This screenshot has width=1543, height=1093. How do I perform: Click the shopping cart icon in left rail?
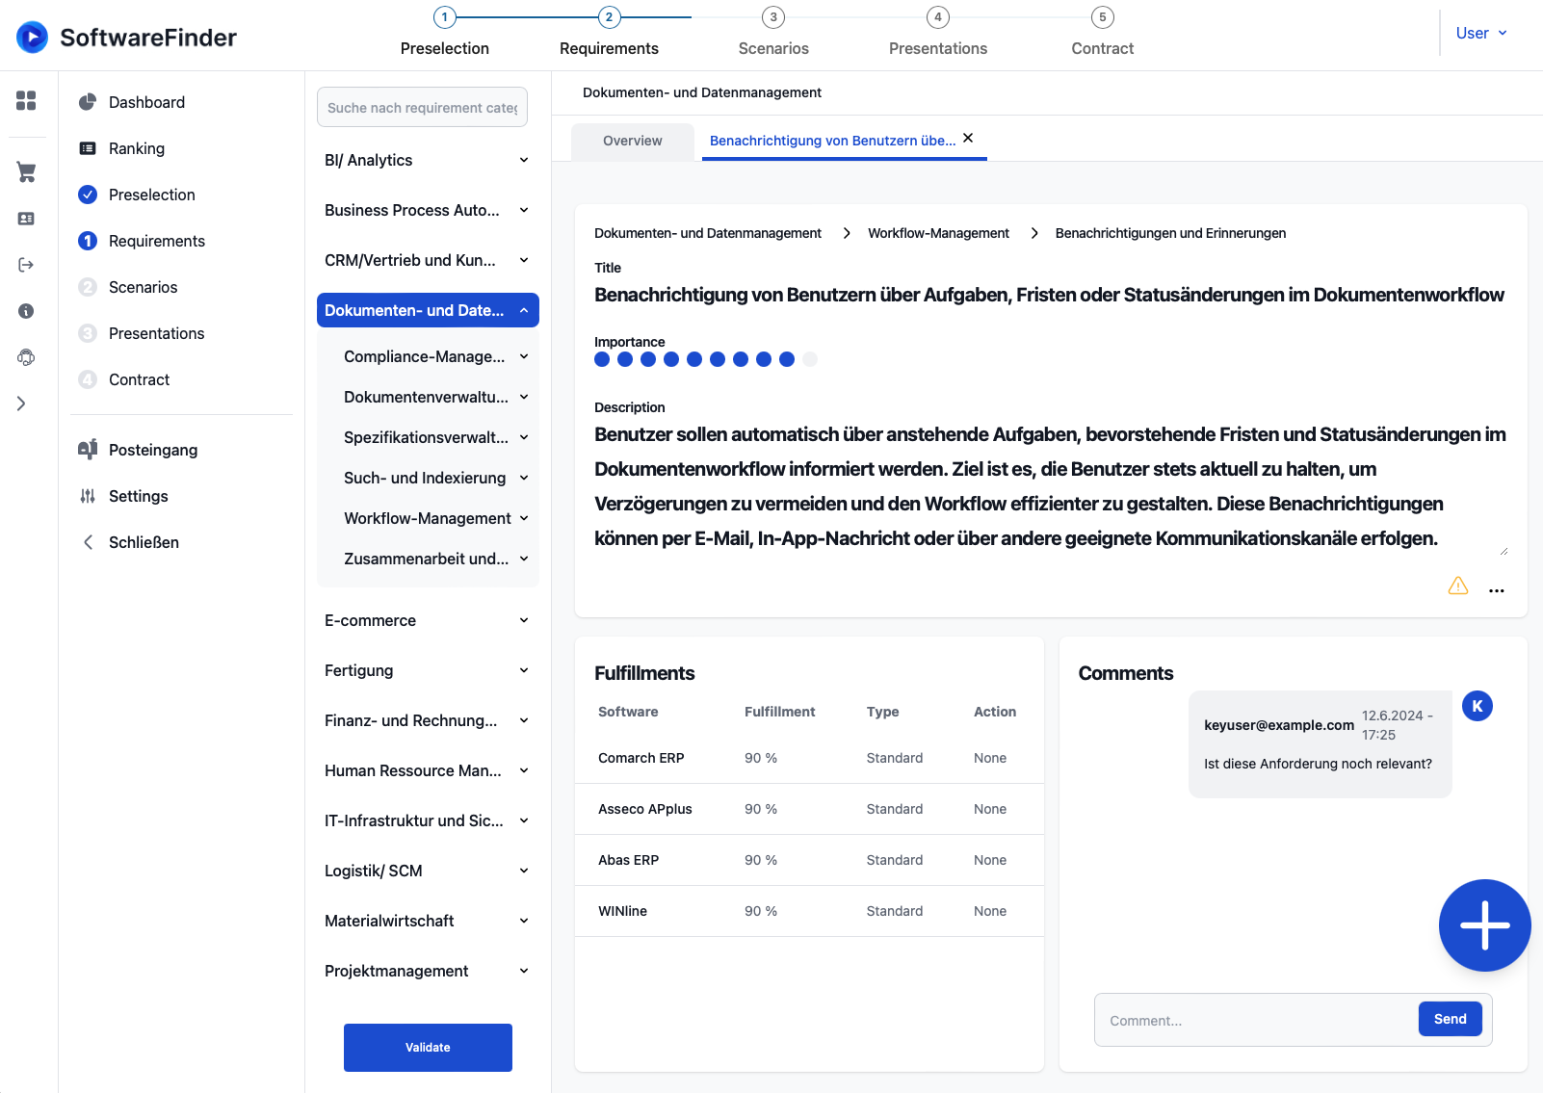tap(26, 172)
